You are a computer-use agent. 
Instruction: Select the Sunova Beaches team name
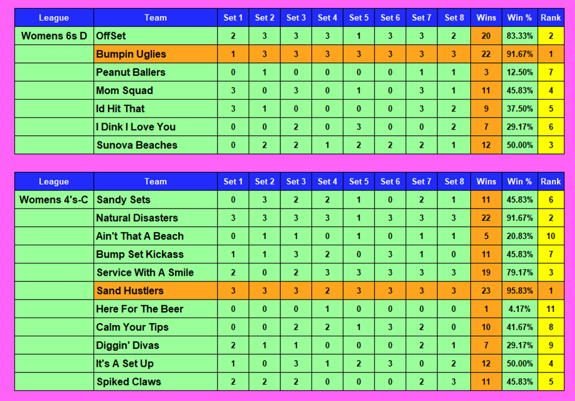coord(136,145)
